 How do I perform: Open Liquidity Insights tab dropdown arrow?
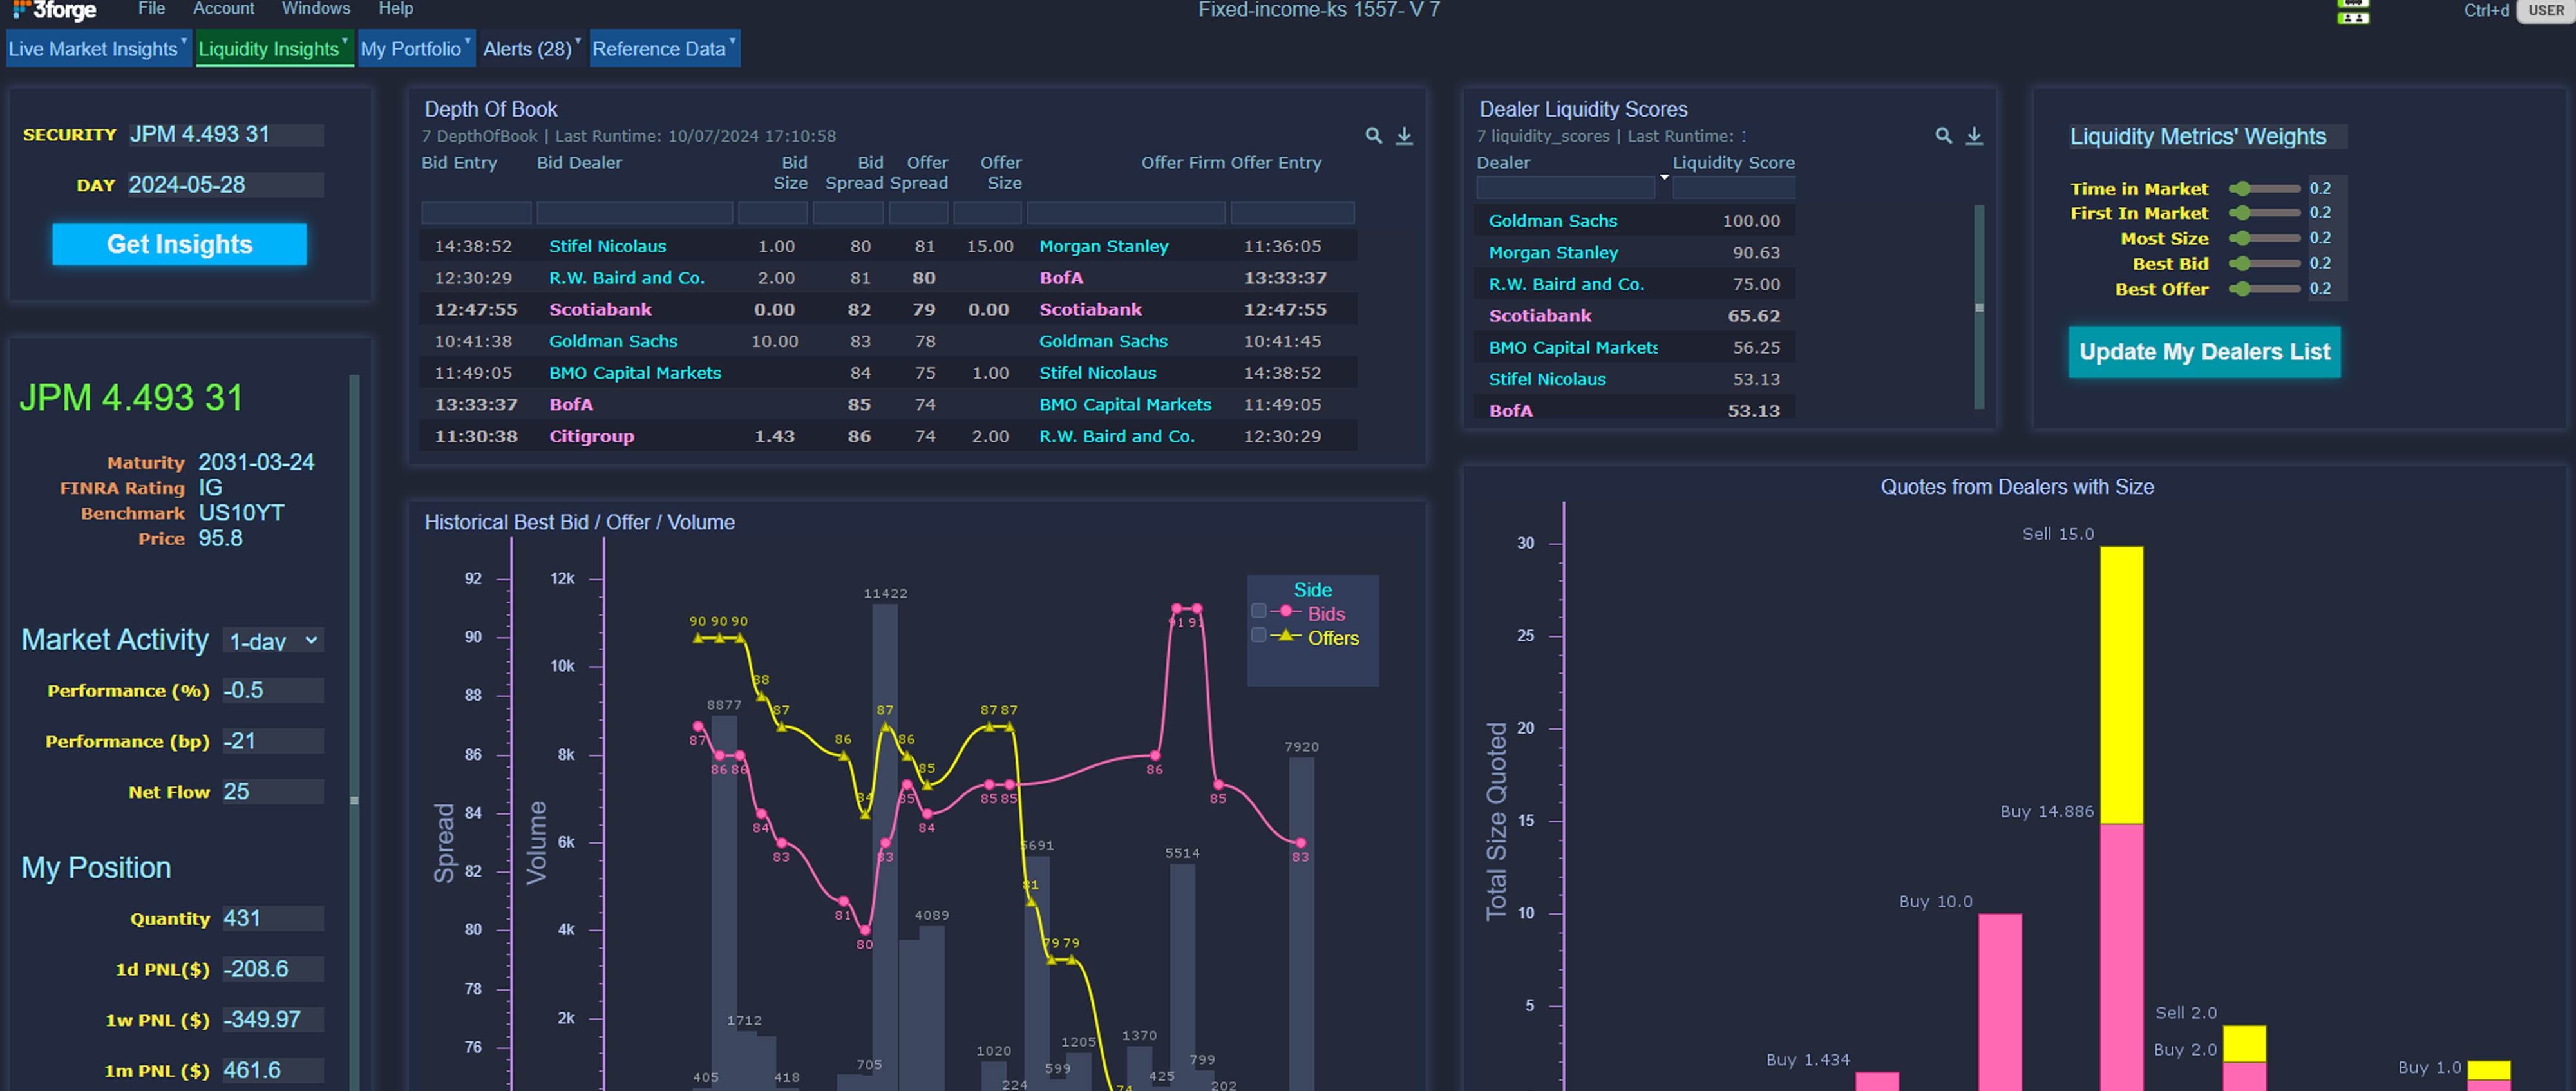click(x=346, y=41)
